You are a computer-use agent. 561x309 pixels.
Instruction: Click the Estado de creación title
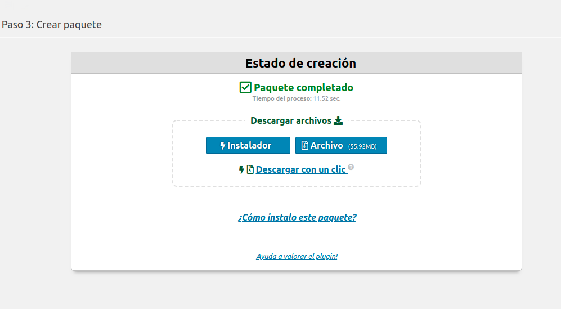tap(300, 64)
